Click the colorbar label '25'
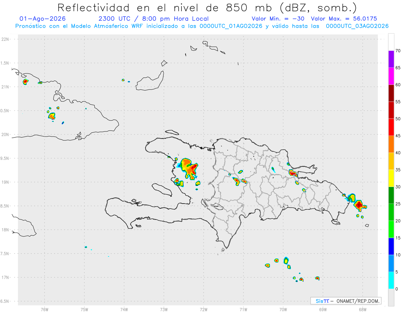The width and height of the screenshot is (407, 314). tap(398, 204)
